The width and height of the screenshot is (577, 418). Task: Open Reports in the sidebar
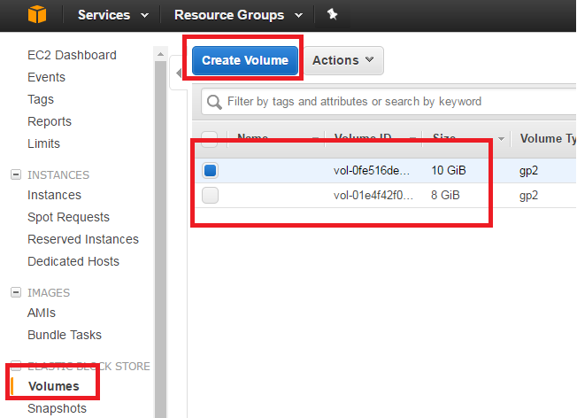coord(50,121)
